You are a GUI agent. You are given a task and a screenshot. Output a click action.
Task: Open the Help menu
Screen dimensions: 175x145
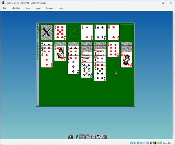point(61,8)
